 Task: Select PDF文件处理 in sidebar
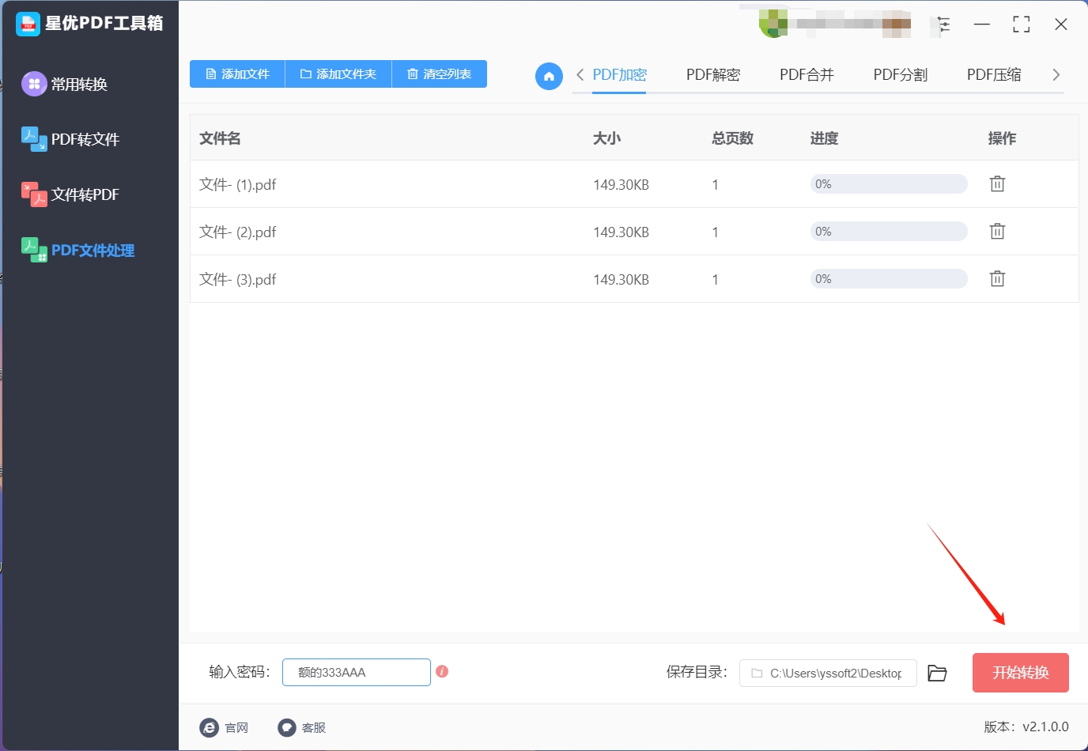click(78, 250)
